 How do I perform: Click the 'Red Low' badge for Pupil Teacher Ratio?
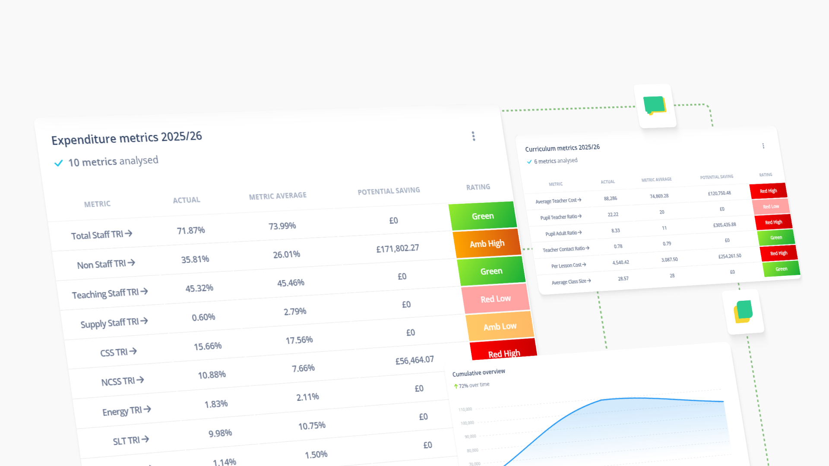[771, 206]
